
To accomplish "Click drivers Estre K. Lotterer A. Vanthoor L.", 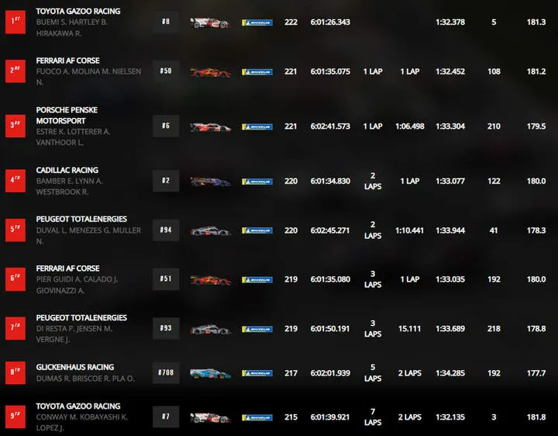I will (73, 137).
